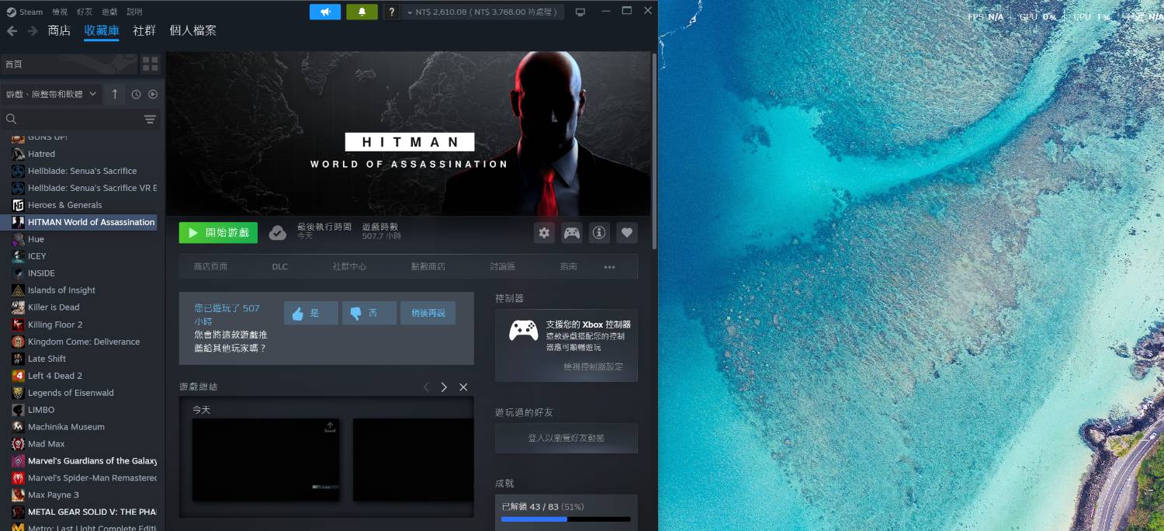Open the 說明 menu
Image resolution: width=1164 pixels, height=531 pixels.
134,12
